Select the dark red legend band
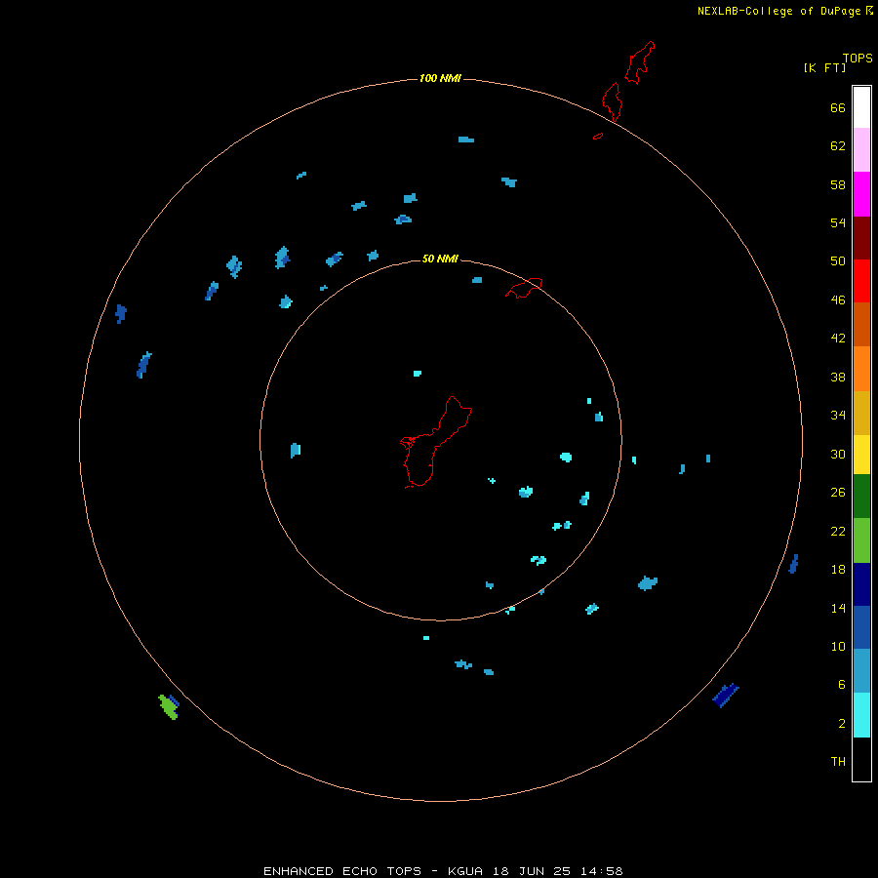 pyautogui.click(x=861, y=238)
